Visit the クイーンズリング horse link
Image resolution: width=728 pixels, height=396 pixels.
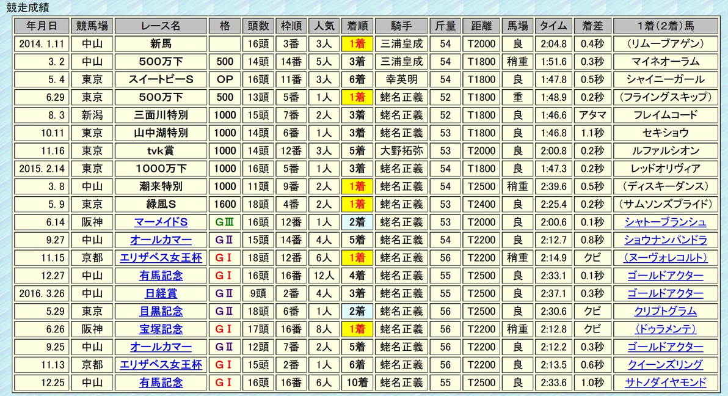tap(665, 365)
